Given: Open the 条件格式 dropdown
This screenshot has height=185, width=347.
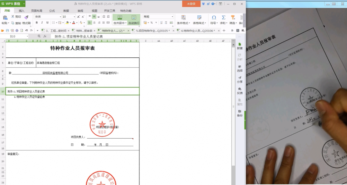Looking at the screenshot, I should click(183, 19).
